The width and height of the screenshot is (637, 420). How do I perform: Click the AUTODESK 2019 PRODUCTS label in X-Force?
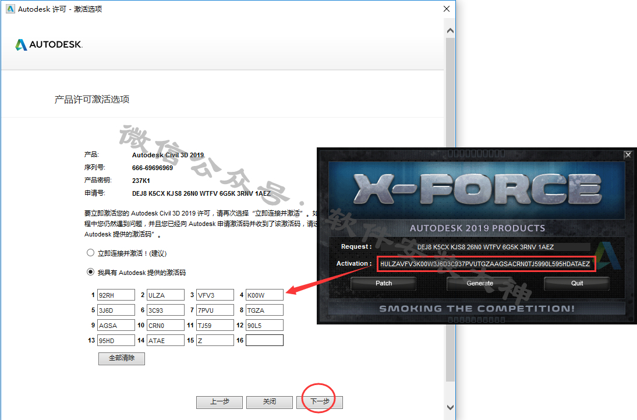point(477,228)
